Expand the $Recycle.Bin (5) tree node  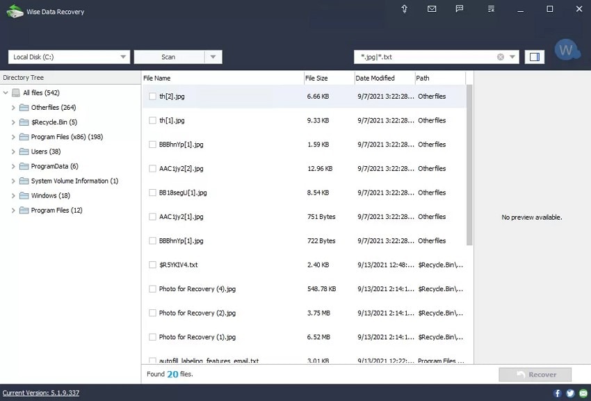tap(13, 122)
